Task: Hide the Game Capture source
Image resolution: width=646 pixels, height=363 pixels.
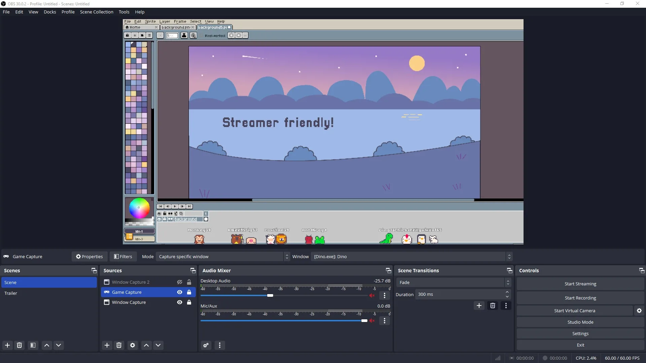Action: click(179, 292)
